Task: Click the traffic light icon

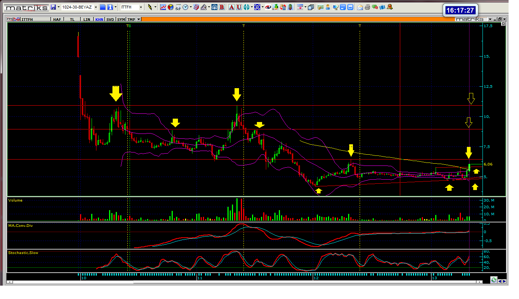Action: pyautogui.click(x=290, y=7)
